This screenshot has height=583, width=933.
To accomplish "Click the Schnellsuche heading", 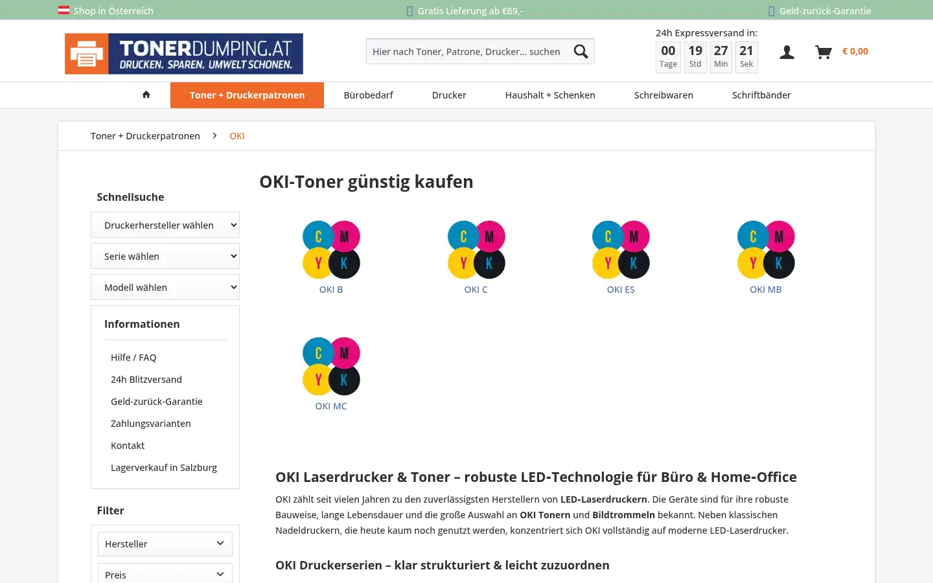I will pyautogui.click(x=130, y=197).
